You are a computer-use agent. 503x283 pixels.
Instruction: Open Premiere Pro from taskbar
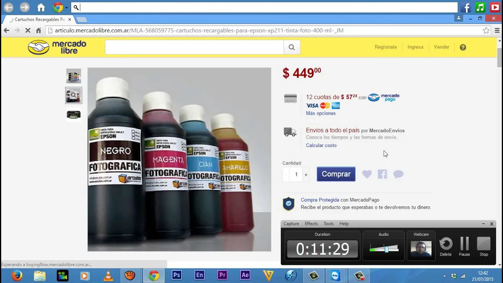point(222,276)
